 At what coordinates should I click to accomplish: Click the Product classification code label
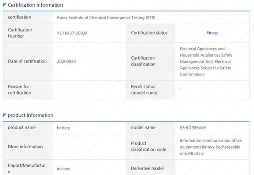148,147
